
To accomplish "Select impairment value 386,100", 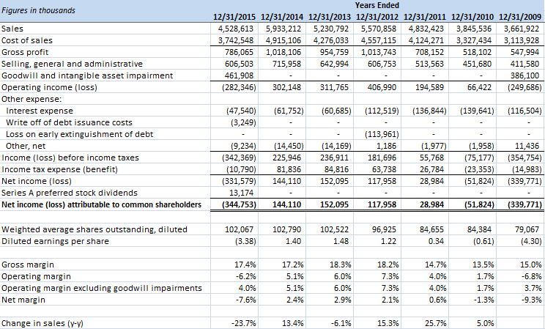I will [x=524, y=75].
